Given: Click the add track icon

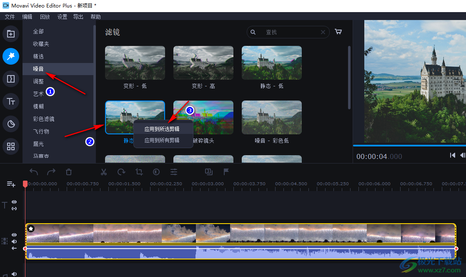Looking at the screenshot, I should pos(11,184).
